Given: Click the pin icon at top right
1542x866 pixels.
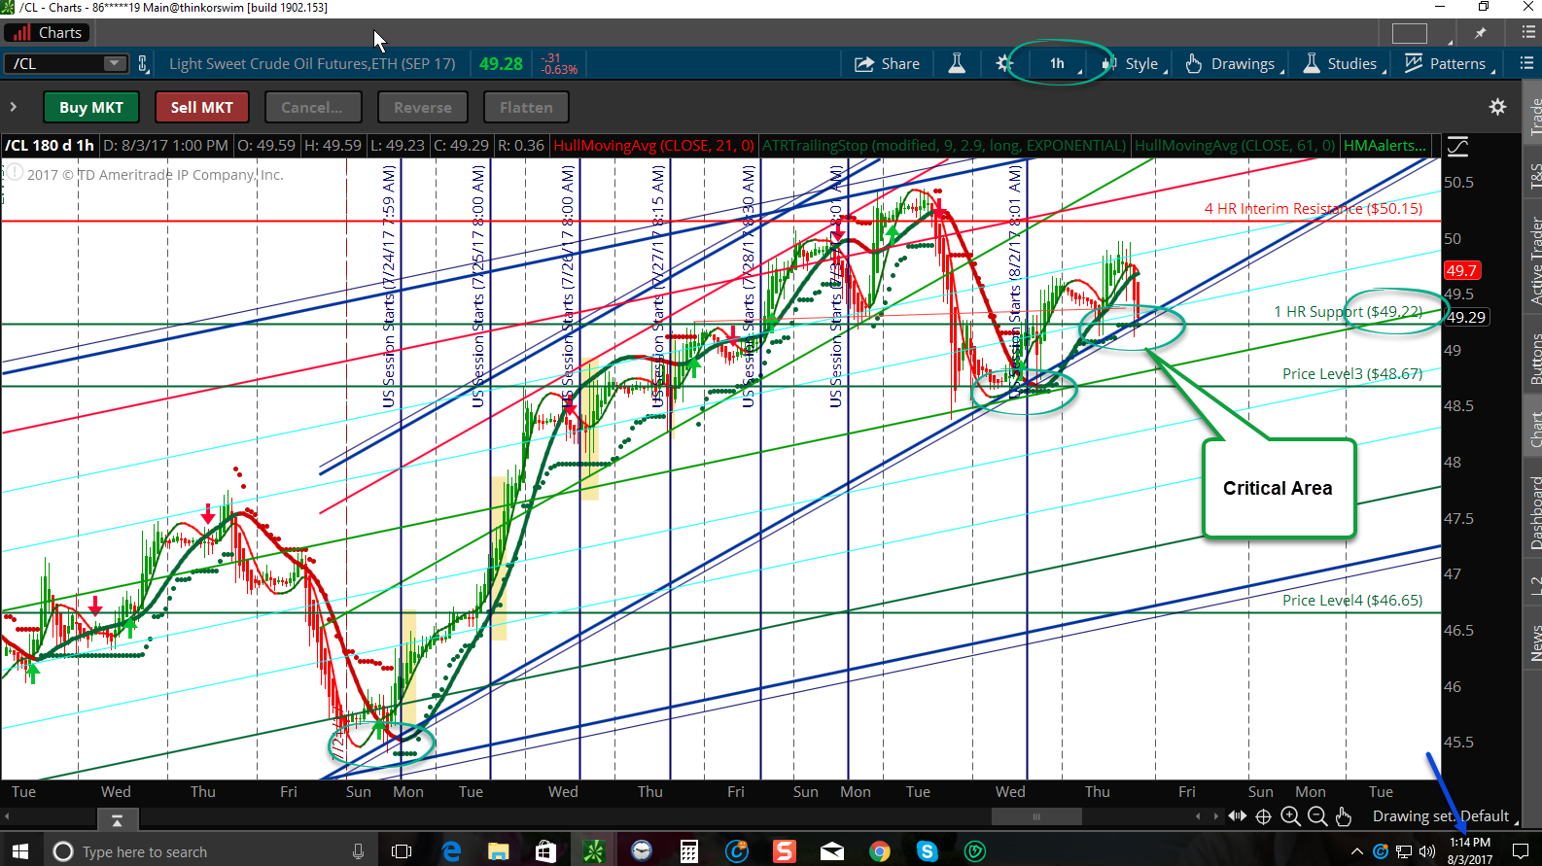Looking at the screenshot, I should click(1480, 33).
